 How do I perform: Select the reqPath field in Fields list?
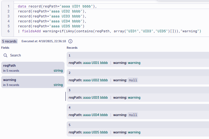tap(32, 68)
